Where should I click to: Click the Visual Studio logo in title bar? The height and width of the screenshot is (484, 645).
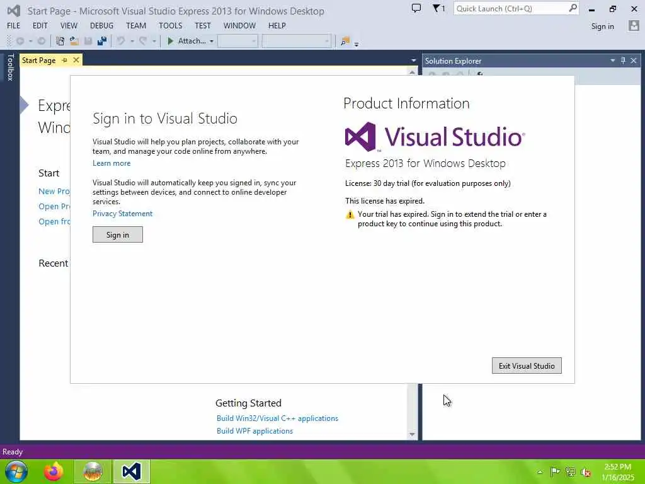(x=14, y=11)
